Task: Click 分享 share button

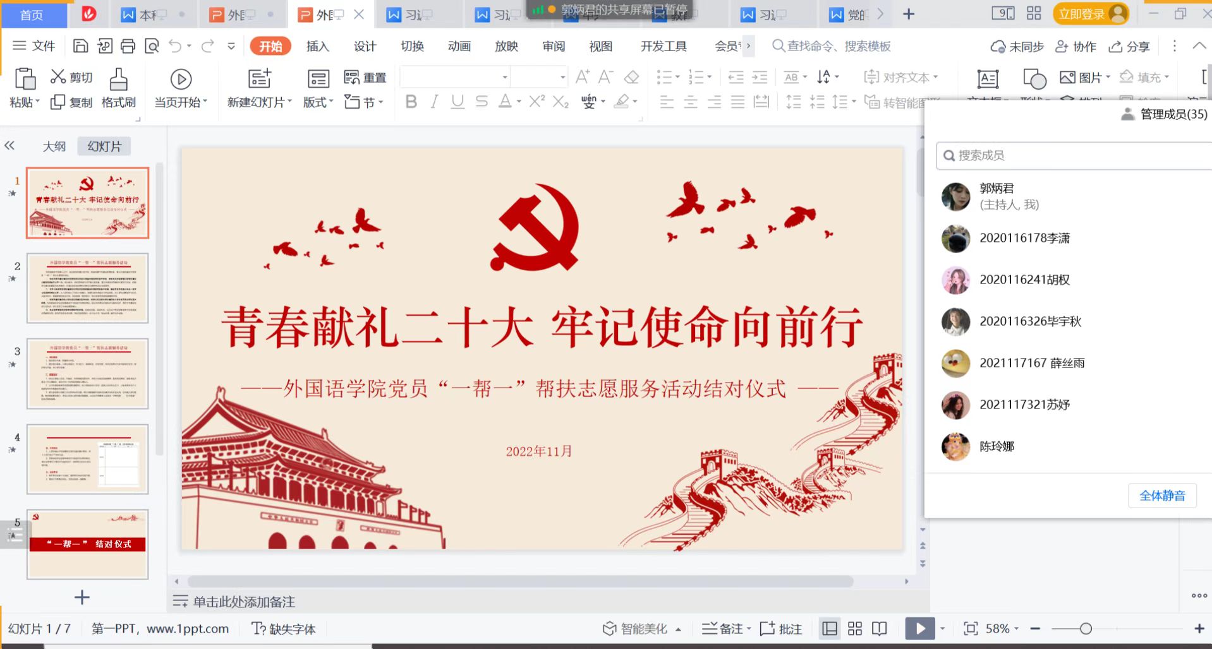Action: tap(1130, 46)
